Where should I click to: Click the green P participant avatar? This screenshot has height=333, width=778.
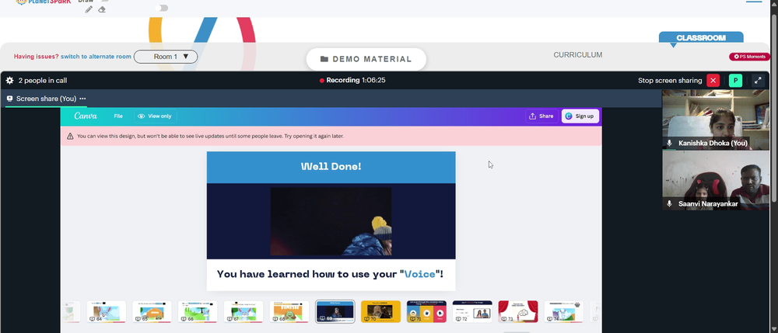(x=735, y=80)
